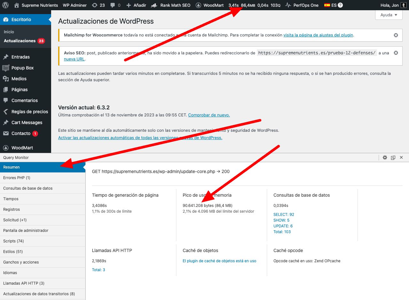Switch language with the ES flag
Screen dimensions: 409x300
(x=330, y=5)
